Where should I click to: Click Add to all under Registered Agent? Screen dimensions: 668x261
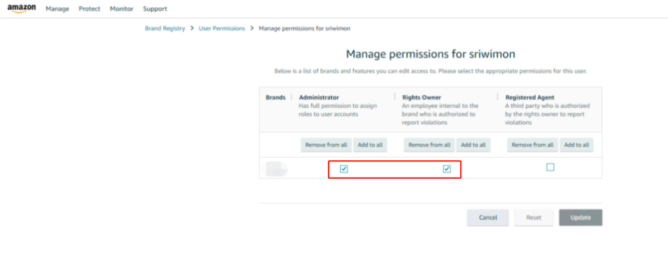click(577, 145)
